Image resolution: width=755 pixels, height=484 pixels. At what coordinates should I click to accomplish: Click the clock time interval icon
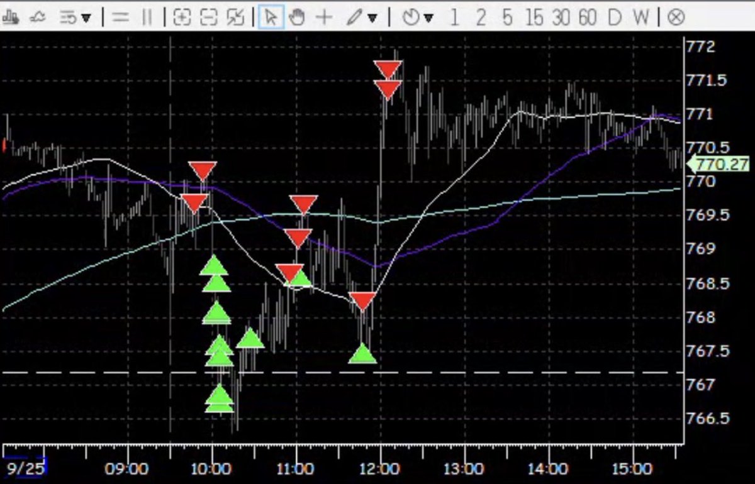(411, 17)
